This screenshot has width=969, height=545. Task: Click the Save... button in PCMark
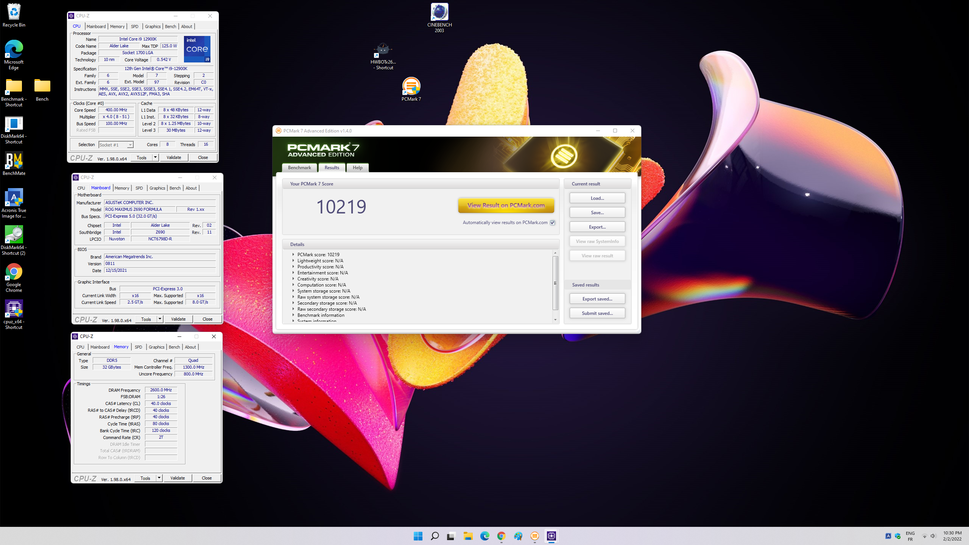[x=597, y=213]
